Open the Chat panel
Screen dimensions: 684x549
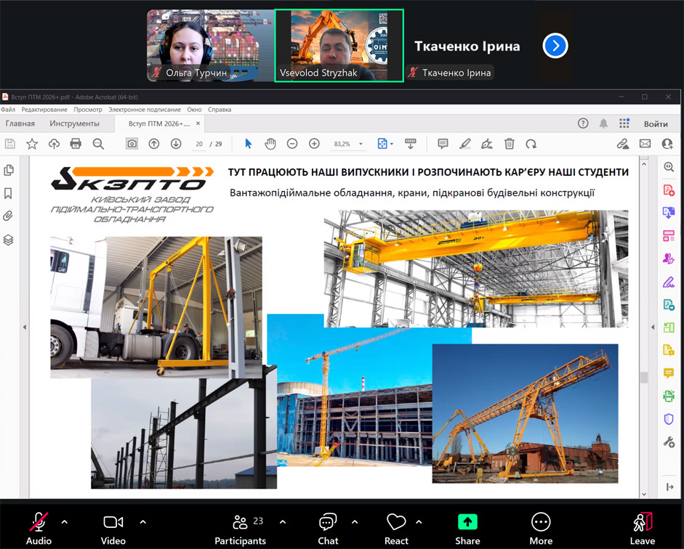(328, 528)
